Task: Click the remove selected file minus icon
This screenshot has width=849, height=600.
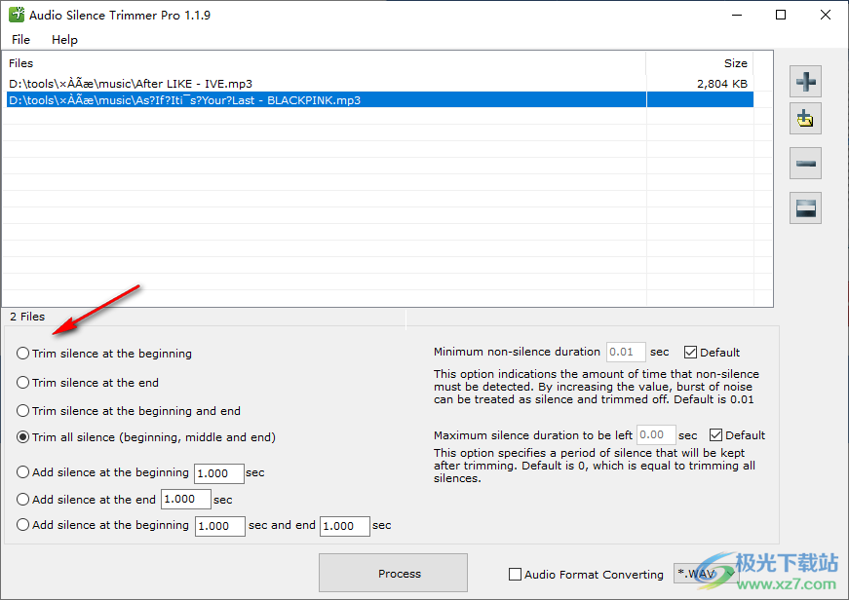Action: tap(805, 164)
